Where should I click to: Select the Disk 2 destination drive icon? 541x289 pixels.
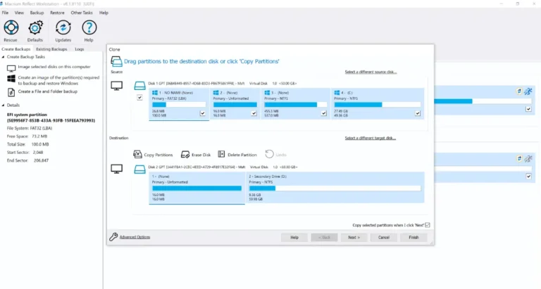139,169
